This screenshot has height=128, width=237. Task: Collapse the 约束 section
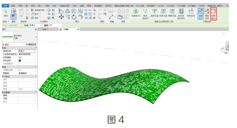point(36,48)
